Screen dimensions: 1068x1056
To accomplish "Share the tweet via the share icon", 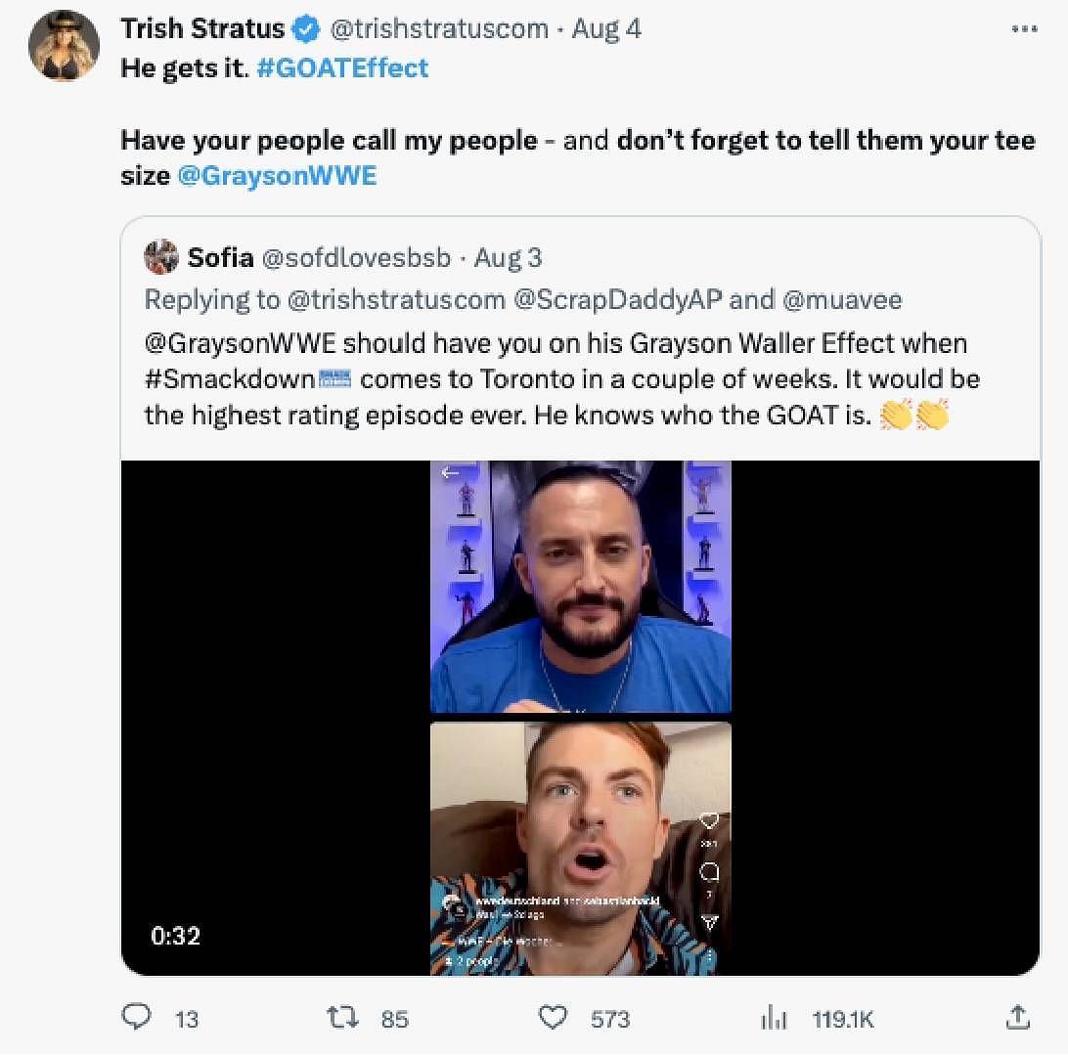I will click(1017, 1018).
